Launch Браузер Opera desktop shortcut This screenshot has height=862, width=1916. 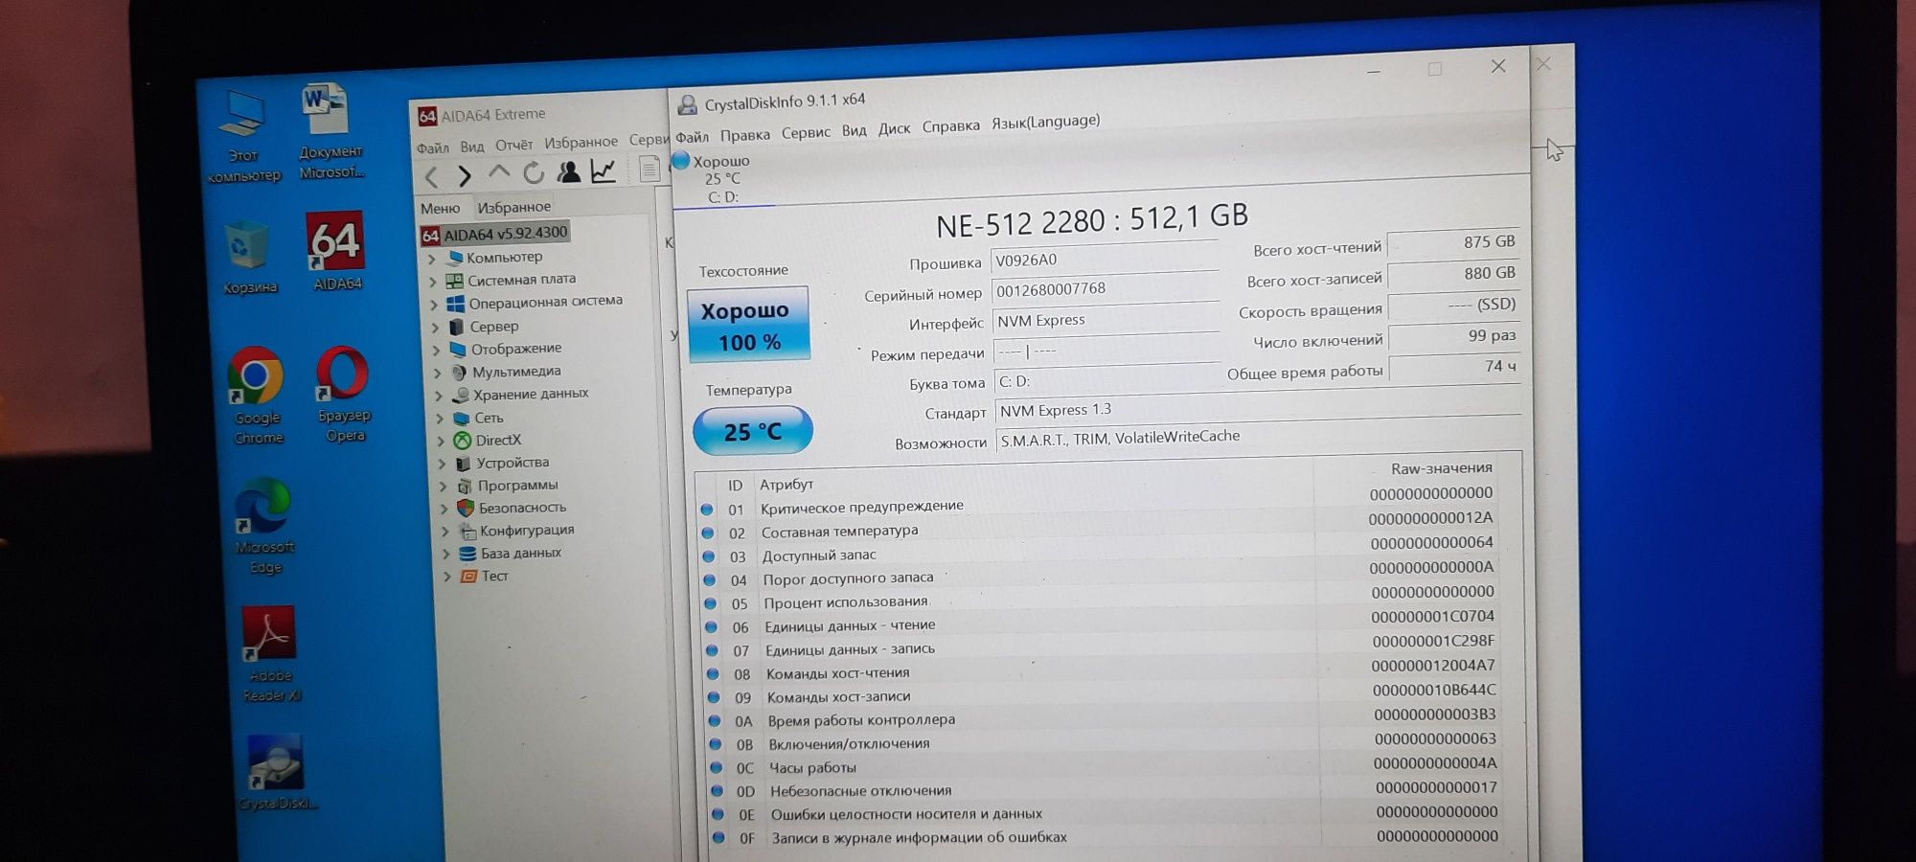tap(344, 393)
